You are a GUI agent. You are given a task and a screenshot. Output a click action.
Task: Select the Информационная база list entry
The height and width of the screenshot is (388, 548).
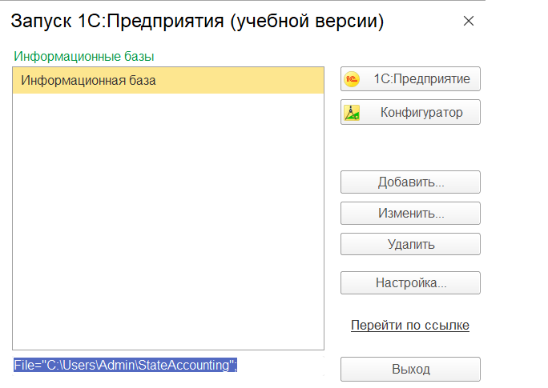click(x=88, y=81)
